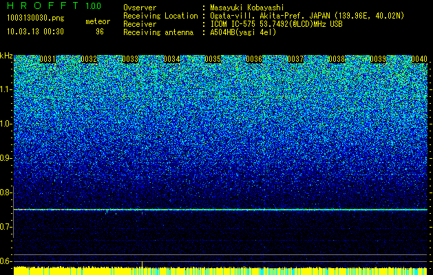The width and height of the screenshot is (433, 275).
Task: Click the 0.6 frequency axis label
Action: 6,261
